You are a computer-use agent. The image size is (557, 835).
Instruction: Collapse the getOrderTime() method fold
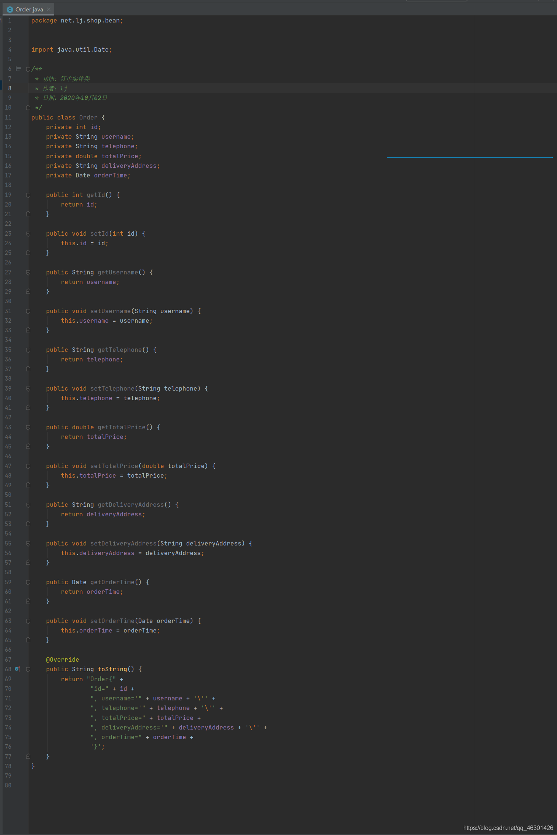28,582
